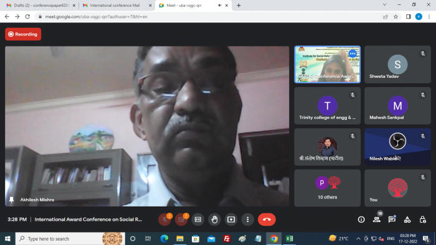Unpin Akhilesh Mishra's video with pin icon

point(11,200)
